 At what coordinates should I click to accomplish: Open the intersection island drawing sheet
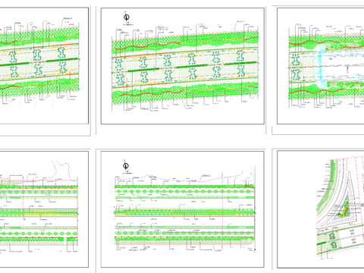pyautogui.click(x=321, y=209)
